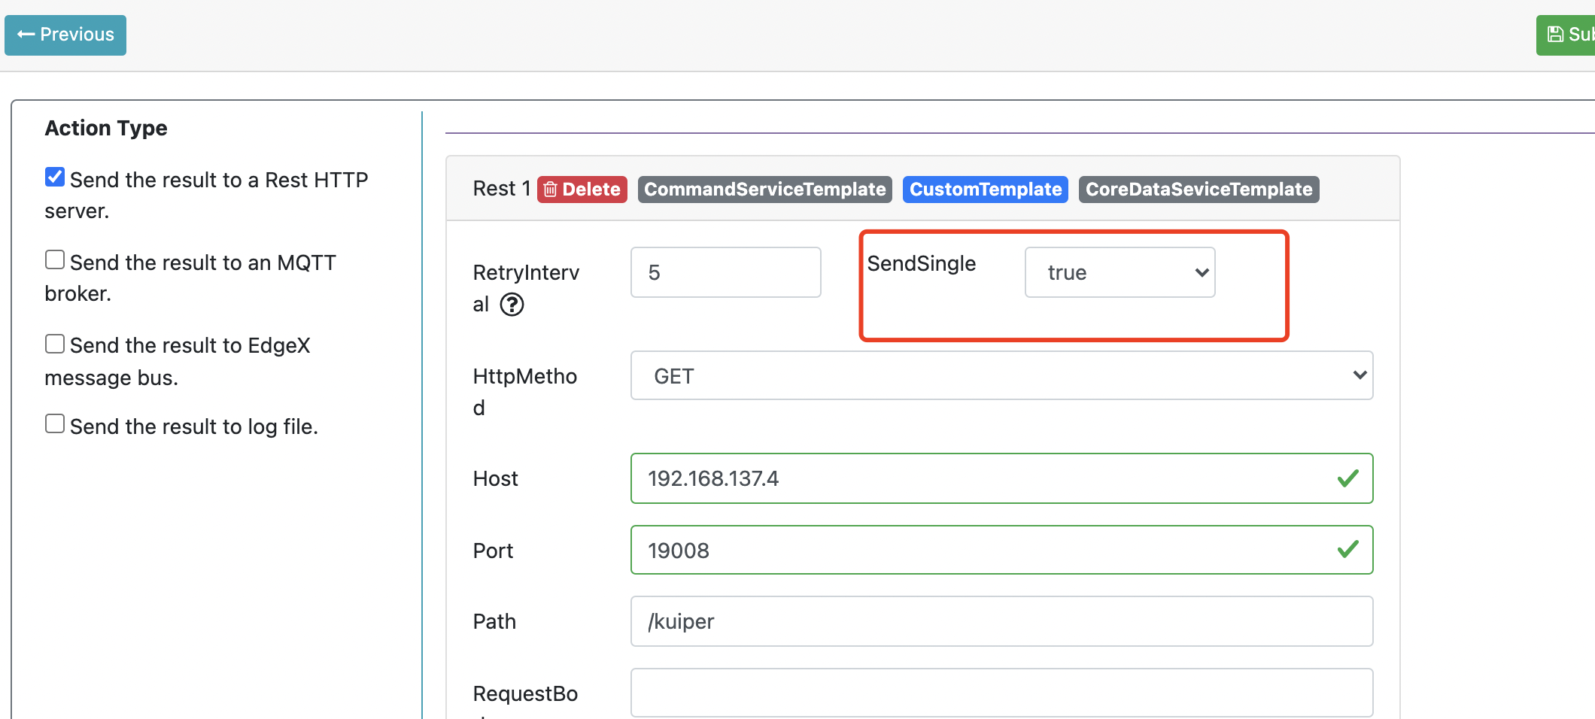Expand the HttpMethod chevron to change GET

coord(1358,375)
